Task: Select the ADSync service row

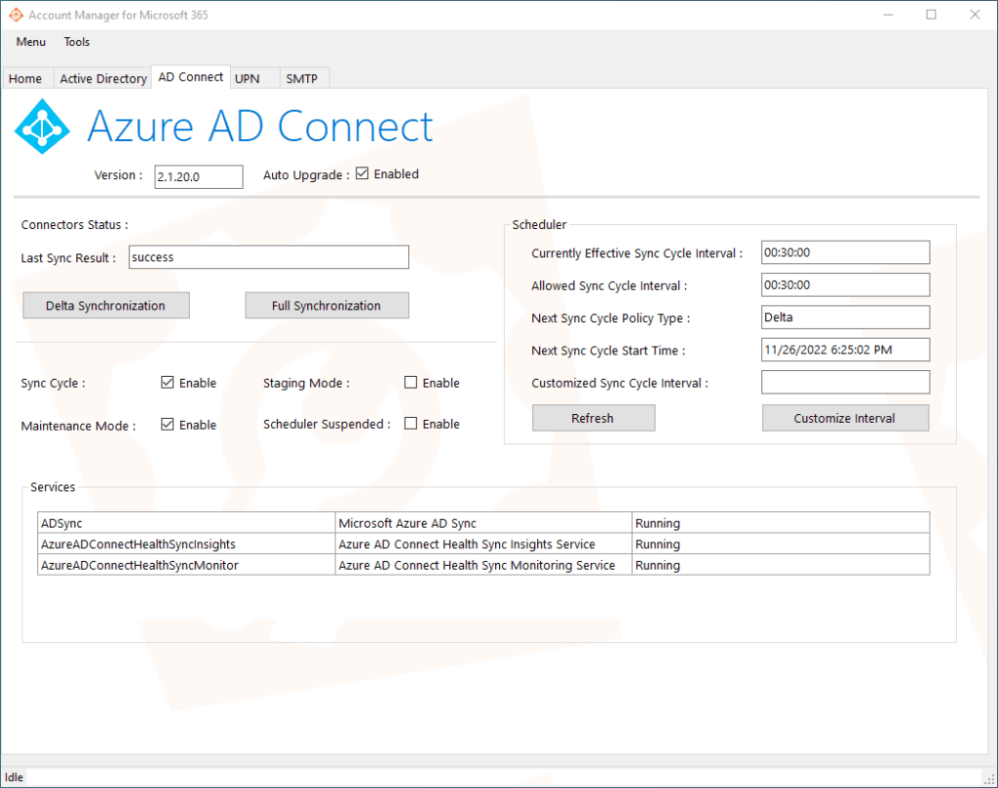Action: 483,523
